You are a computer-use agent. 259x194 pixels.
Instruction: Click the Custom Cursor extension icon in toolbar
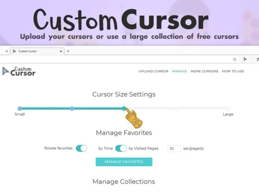pyautogui.click(x=245, y=59)
